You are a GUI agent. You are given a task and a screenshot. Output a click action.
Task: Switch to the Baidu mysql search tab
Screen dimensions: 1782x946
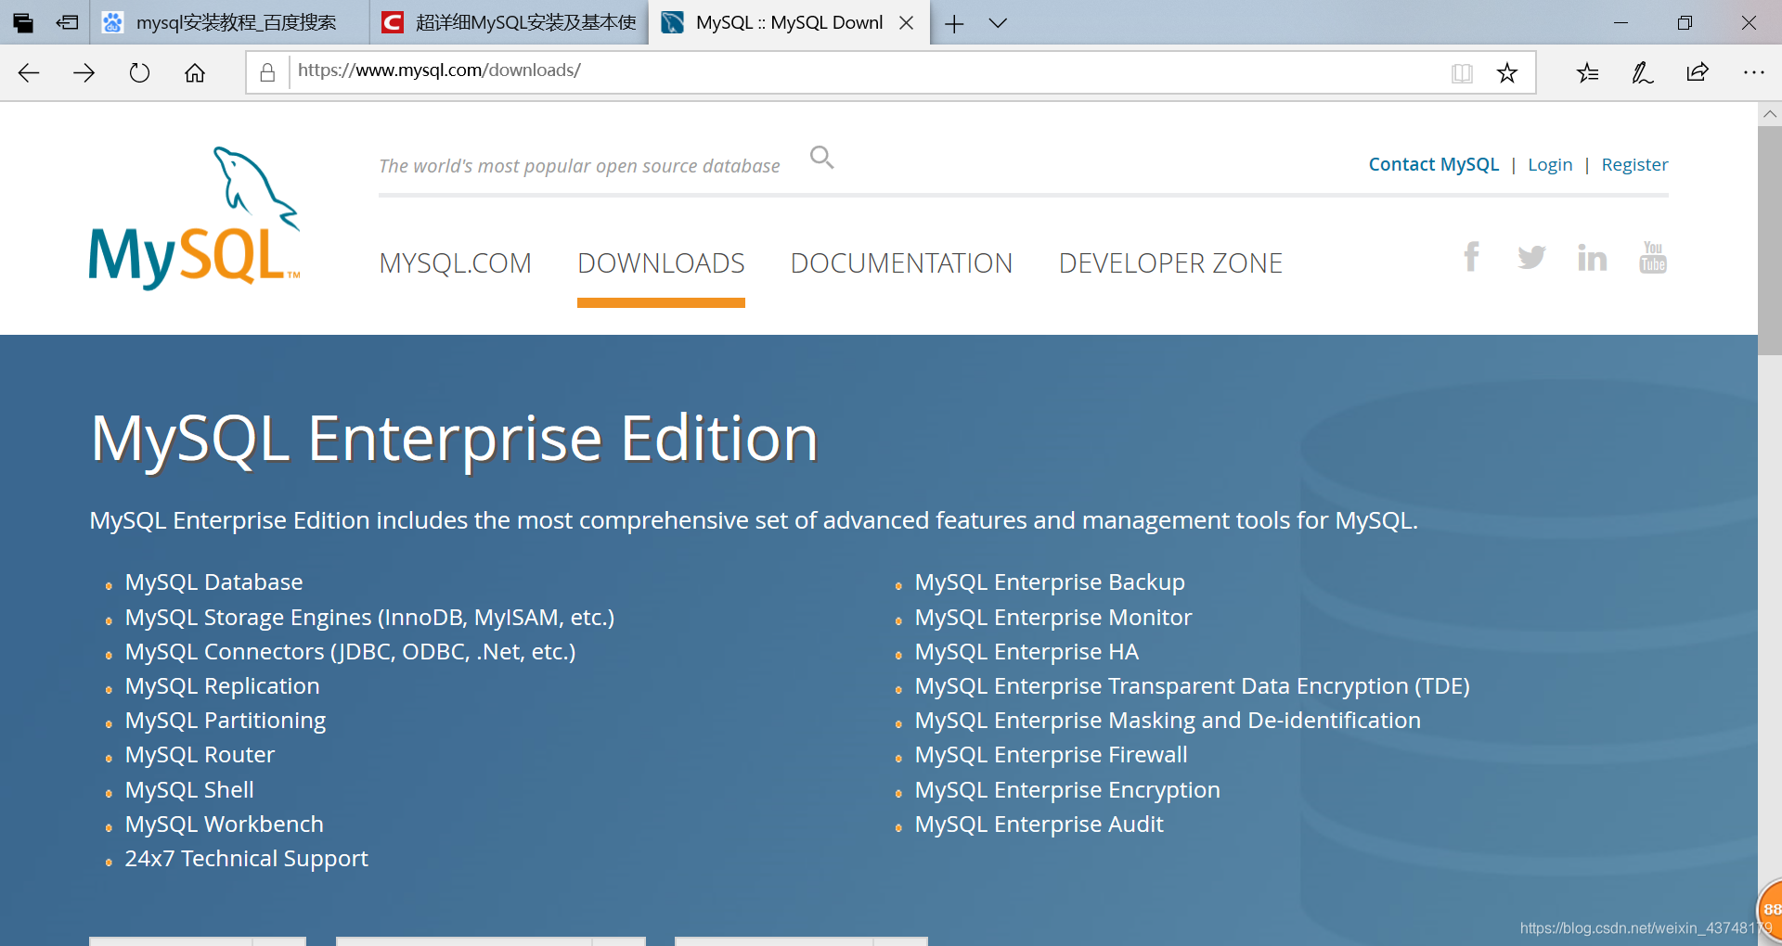click(x=229, y=22)
